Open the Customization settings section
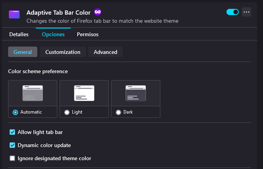263x169 pixels. [63, 52]
